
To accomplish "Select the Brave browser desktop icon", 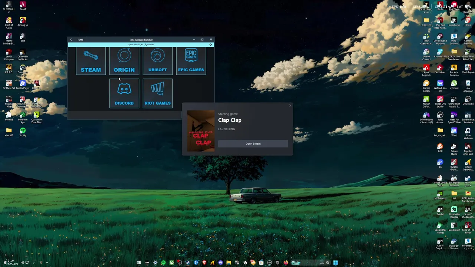I will [468, 22].
